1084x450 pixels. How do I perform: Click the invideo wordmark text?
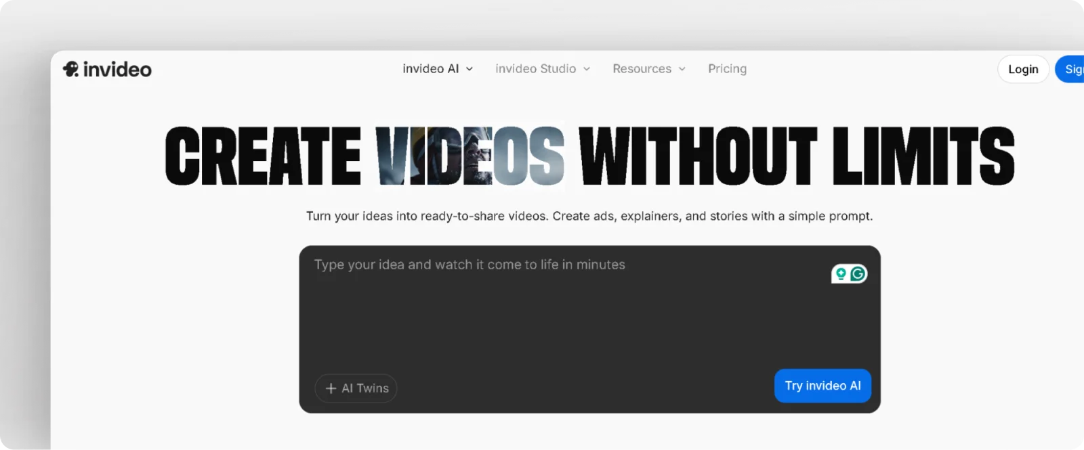(117, 69)
